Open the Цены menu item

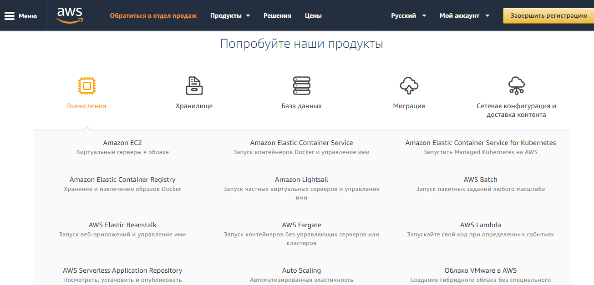(x=313, y=15)
